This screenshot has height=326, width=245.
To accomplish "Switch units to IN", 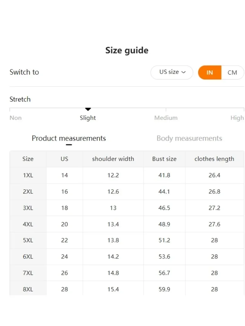I will point(210,73).
